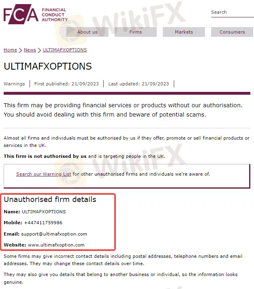The height and width of the screenshot is (289, 254).
Task: Open the About us menu
Action: 87,32
